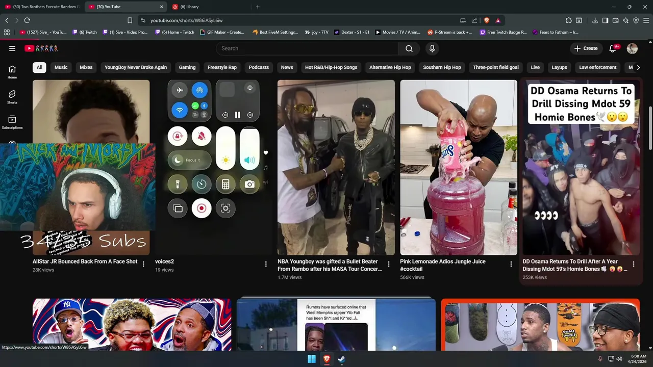Select the Freestyle Rap chip
Viewport: 653px width, 367px height.
click(222, 67)
